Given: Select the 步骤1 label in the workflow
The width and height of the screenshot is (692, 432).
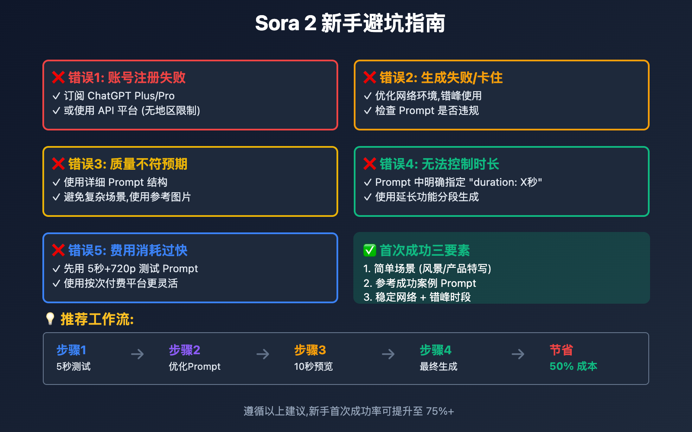Looking at the screenshot, I should (71, 350).
